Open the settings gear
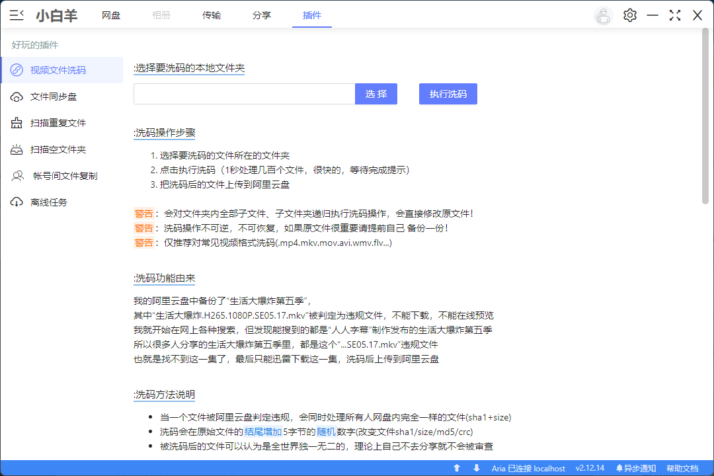This screenshot has height=476, width=714. (629, 15)
